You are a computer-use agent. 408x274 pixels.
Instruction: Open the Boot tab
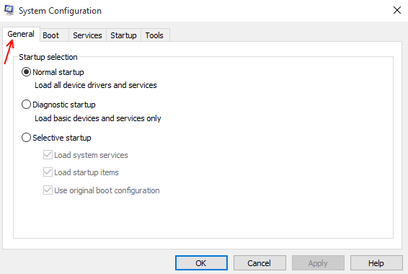coord(51,35)
